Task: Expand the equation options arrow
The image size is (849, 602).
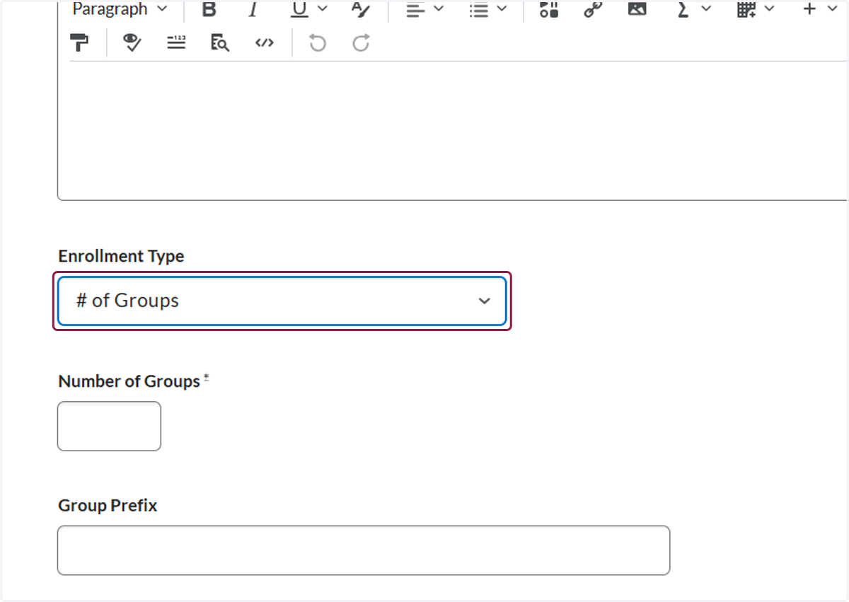Action: point(705,9)
